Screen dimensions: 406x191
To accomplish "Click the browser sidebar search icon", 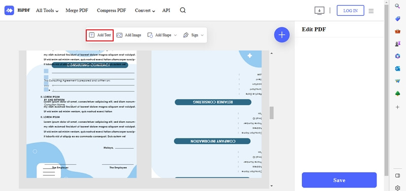I will point(397,6).
